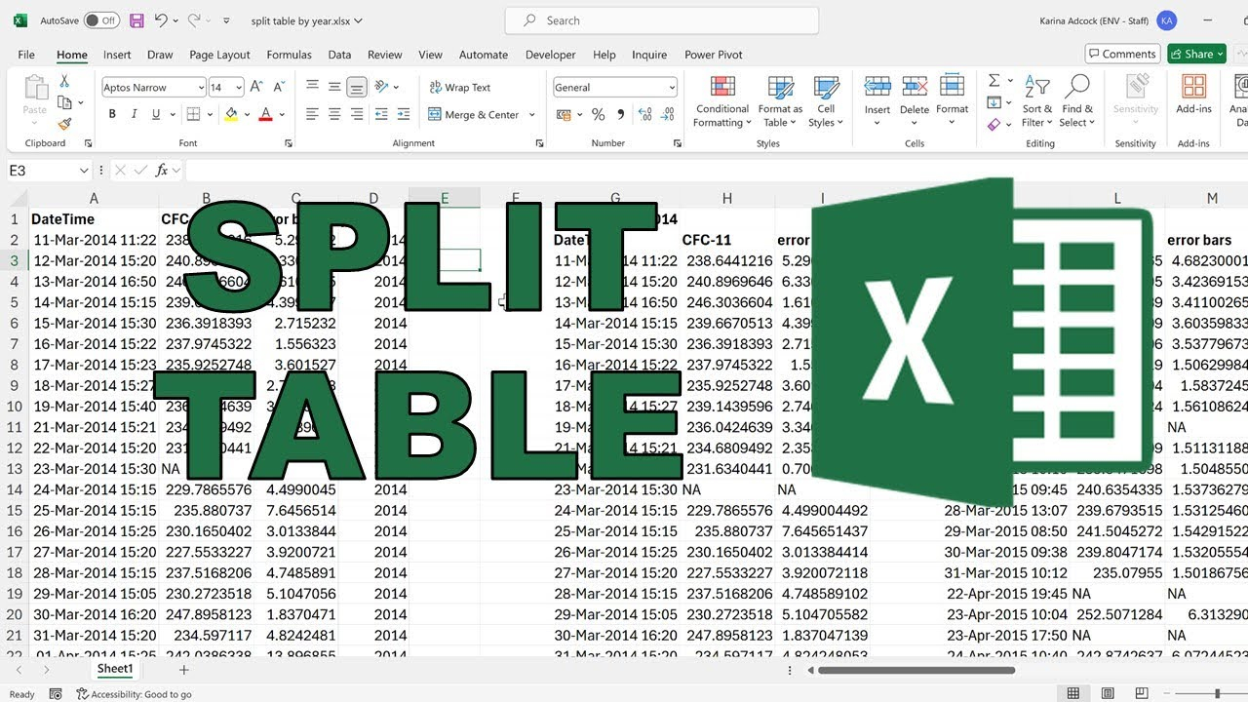1248x702 pixels.
Task: Open the File menu tab
Action: [26, 55]
